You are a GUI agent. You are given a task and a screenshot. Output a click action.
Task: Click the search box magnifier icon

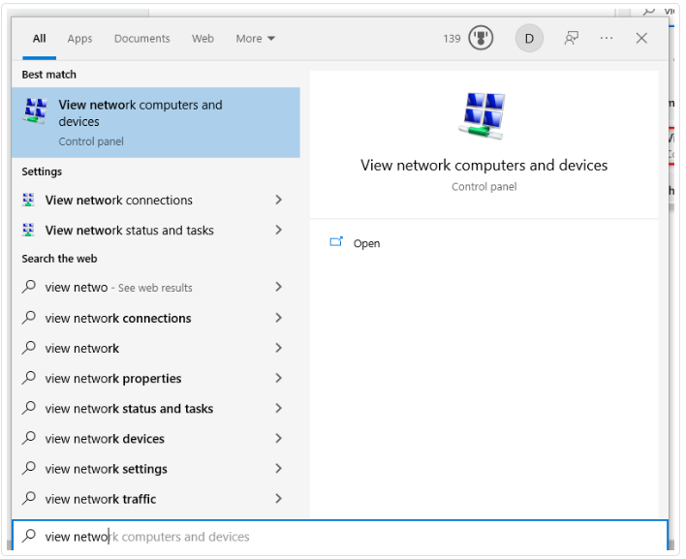click(29, 536)
